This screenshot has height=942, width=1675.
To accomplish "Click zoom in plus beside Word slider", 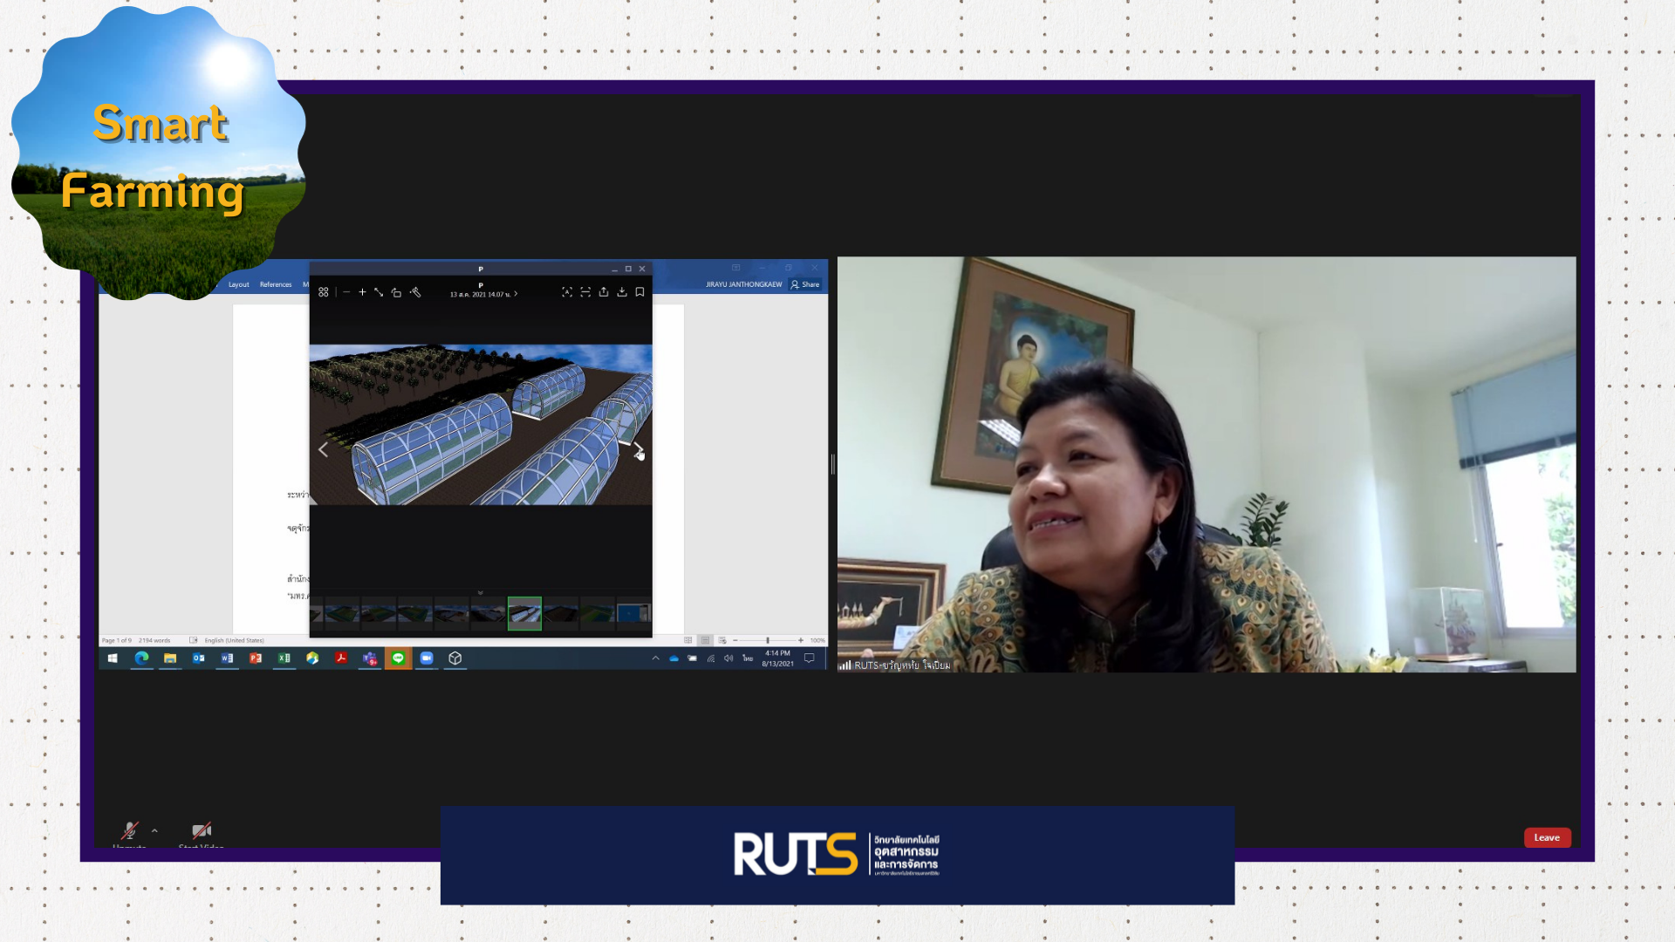I will click(801, 640).
